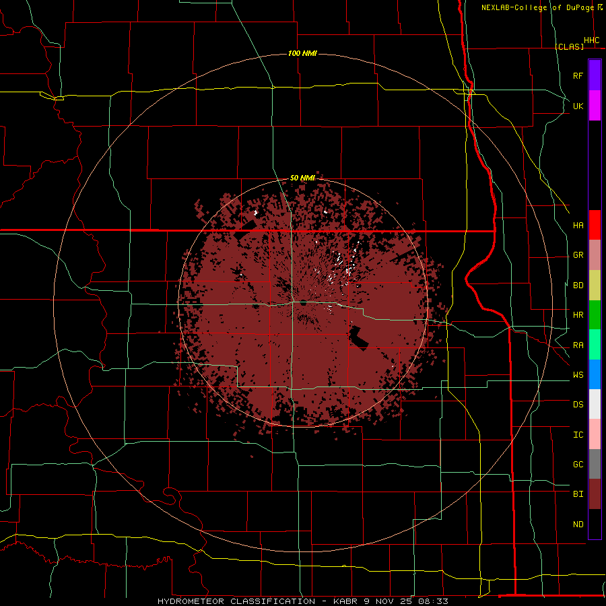Click the RF legend label
The height and width of the screenshot is (606, 606).
click(x=578, y=75)
